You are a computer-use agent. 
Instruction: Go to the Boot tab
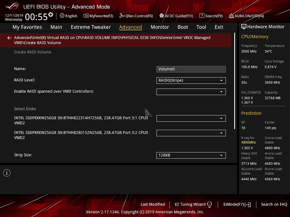[x=183, y=27]
